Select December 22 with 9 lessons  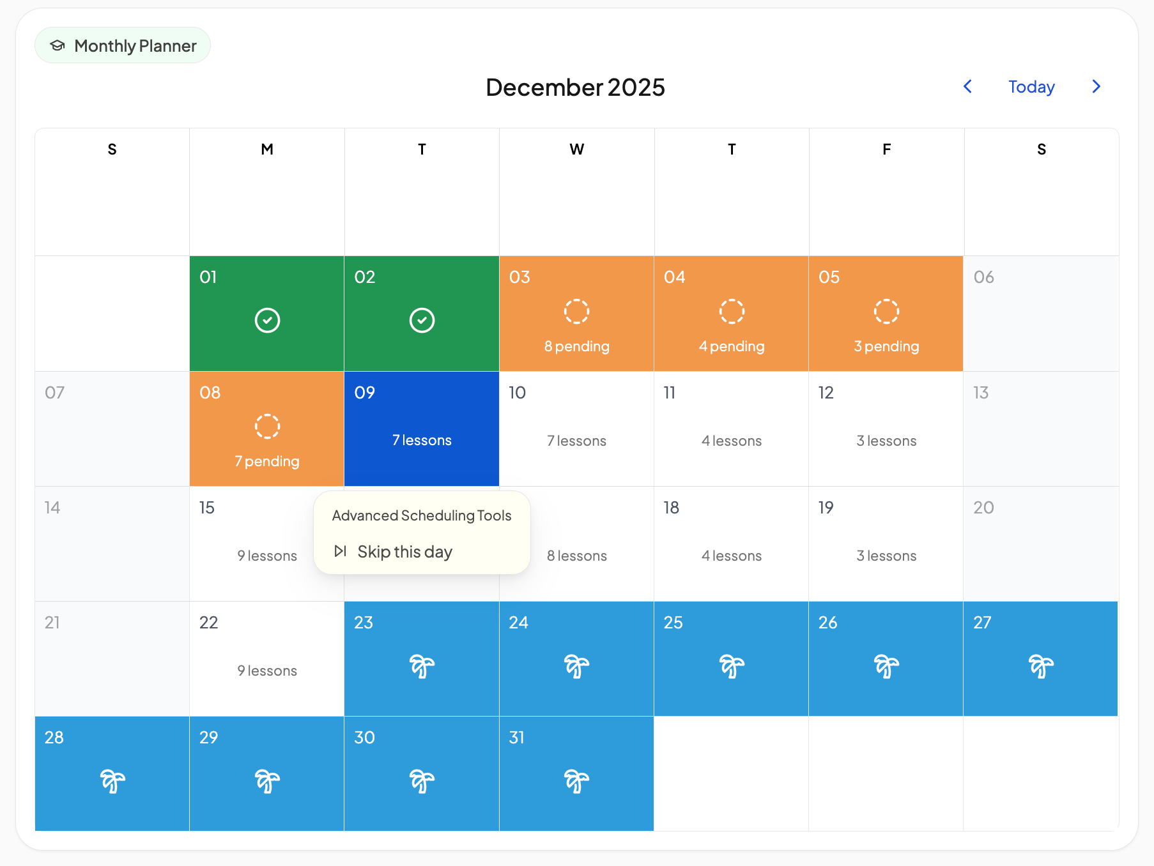coord(267,658)
